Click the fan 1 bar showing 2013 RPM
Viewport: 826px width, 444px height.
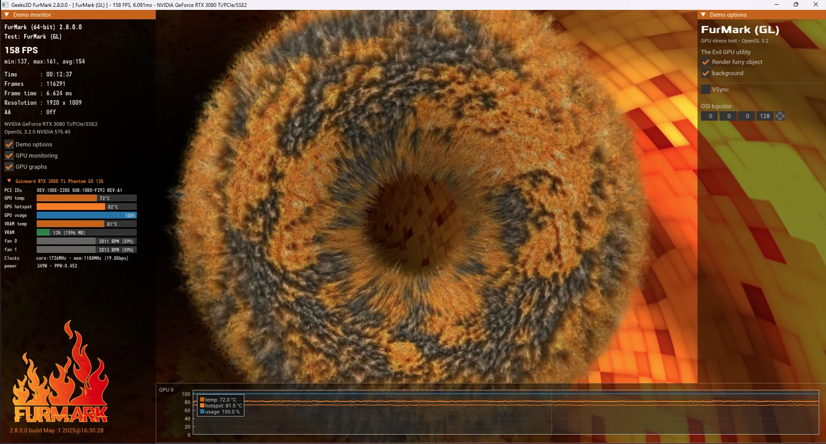coord(86,250)
